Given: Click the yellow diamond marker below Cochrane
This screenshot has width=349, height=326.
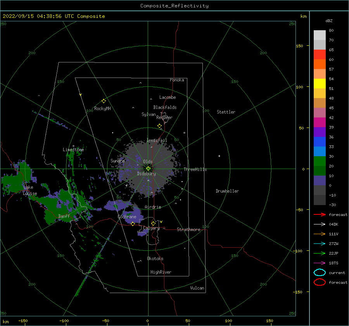Looking at the screenshot, I should (x=133, y=224).
